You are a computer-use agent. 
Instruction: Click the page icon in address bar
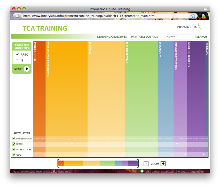pyautogui.click(x=17, y=16)
